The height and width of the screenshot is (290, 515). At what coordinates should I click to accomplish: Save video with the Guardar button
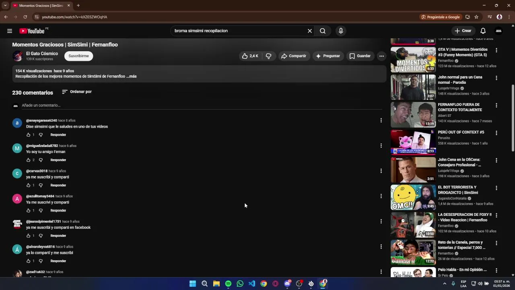pyautogui.click(x=360, y=56)
